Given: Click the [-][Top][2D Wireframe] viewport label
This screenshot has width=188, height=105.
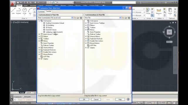Looking at the screenshot, I should (x=20, y=22).
